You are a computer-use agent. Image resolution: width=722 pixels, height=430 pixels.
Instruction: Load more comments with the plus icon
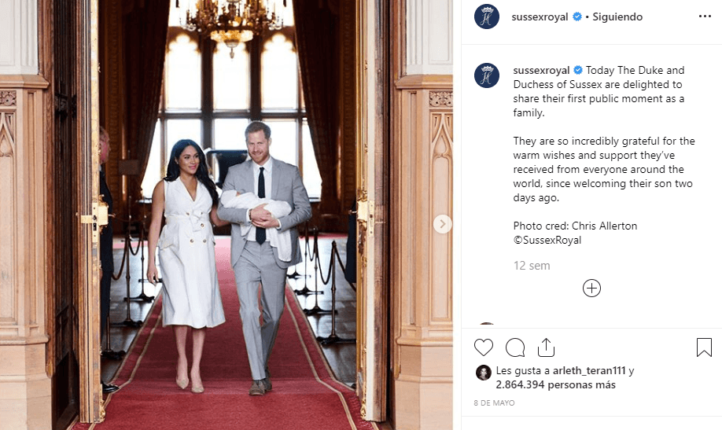pyautogui.click(x=591, y=289)
